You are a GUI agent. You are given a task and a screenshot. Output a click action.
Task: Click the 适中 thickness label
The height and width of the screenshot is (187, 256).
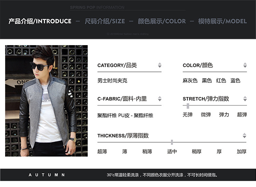172,151
